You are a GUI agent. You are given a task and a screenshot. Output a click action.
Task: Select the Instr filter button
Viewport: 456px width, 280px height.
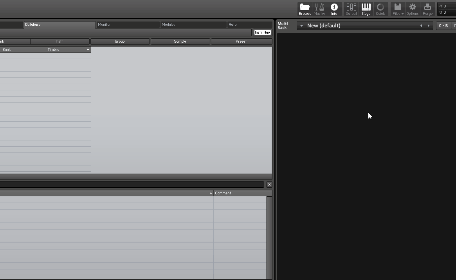click(59, 41)
